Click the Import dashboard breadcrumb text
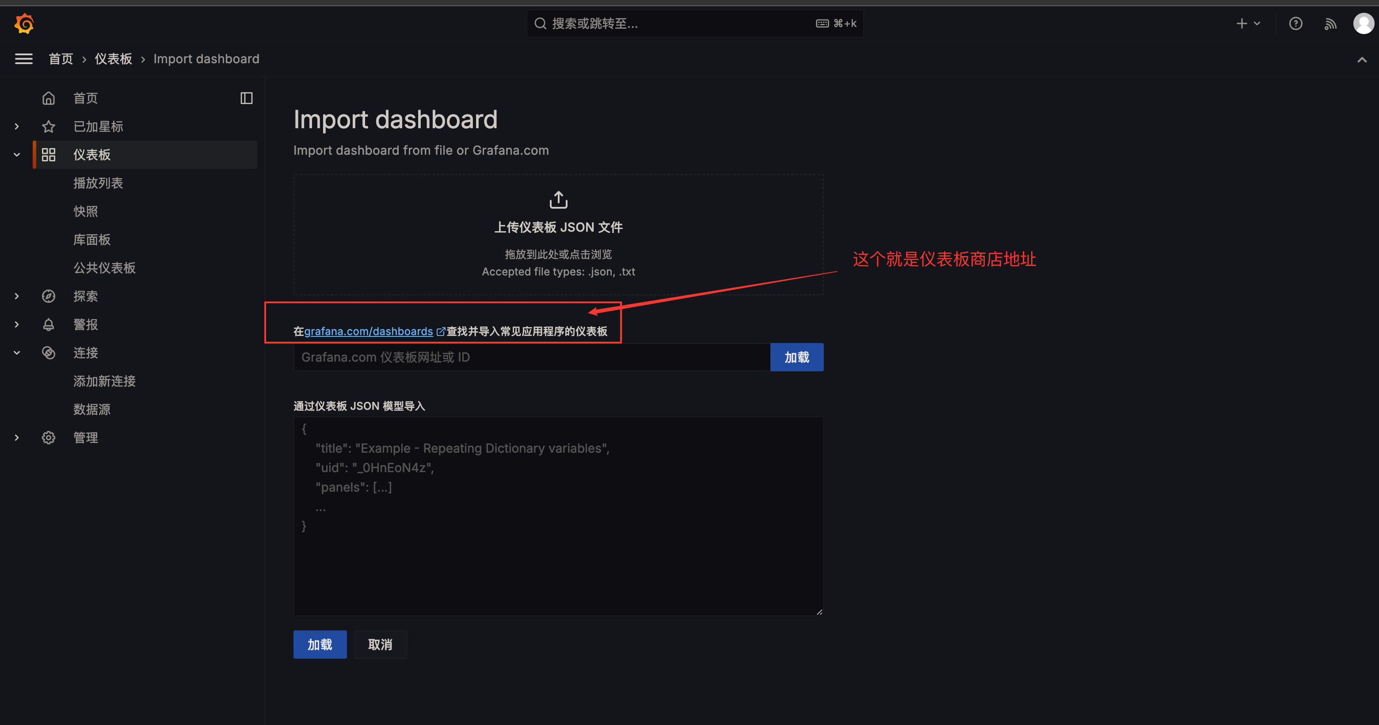1379x725 pixels. [207, 59]
